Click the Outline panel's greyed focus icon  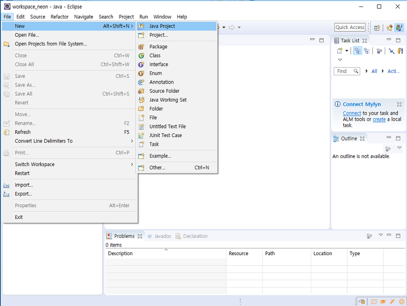[388, 149]
